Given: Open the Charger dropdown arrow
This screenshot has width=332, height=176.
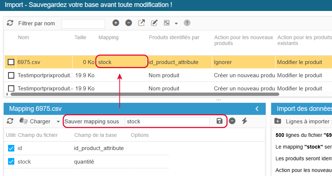Looking at the screenshot, I should point(58,121).
